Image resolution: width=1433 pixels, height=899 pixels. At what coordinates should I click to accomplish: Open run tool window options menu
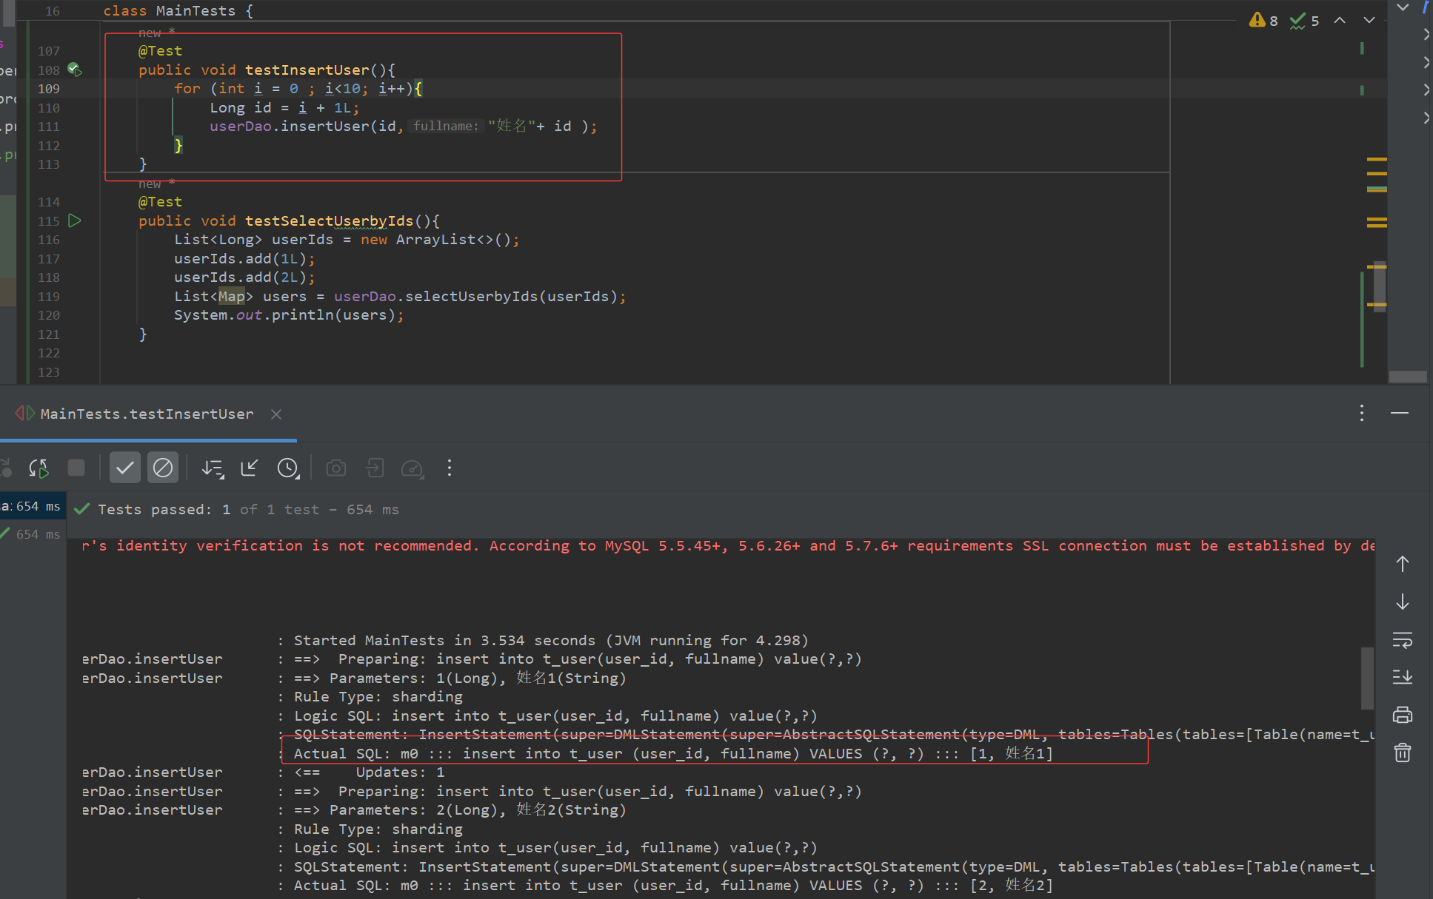(1362, 413)
